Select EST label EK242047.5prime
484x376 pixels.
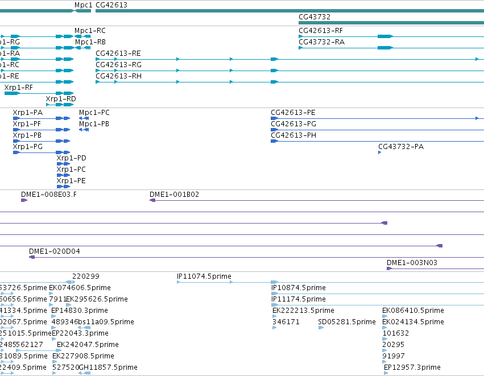88,345
